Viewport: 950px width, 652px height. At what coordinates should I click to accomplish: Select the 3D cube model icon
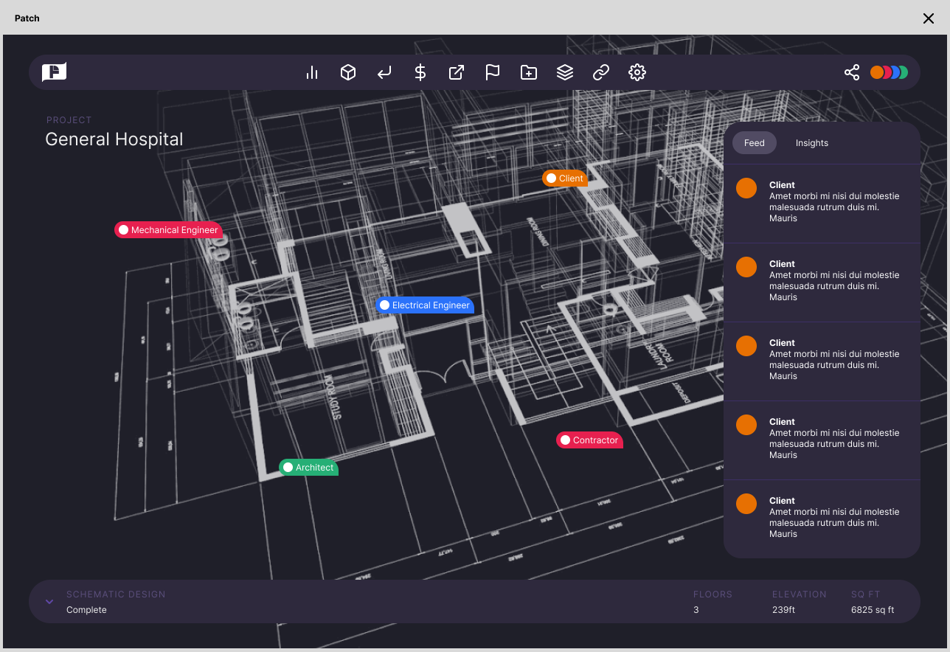[348, 72]
